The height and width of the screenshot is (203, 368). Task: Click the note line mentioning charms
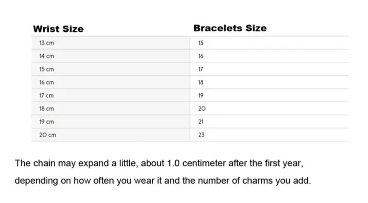[163, 180]
